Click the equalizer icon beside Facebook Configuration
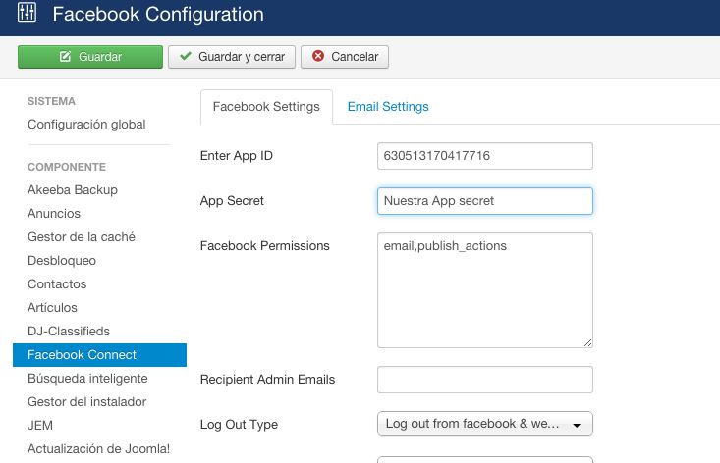720x463 pixels. (x=28, y=15)
